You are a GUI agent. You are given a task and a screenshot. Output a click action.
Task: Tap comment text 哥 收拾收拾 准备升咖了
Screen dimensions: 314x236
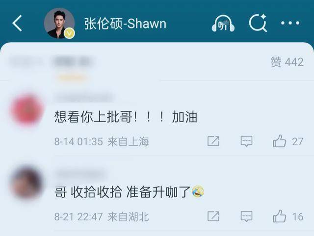click(x=129, y=192)
